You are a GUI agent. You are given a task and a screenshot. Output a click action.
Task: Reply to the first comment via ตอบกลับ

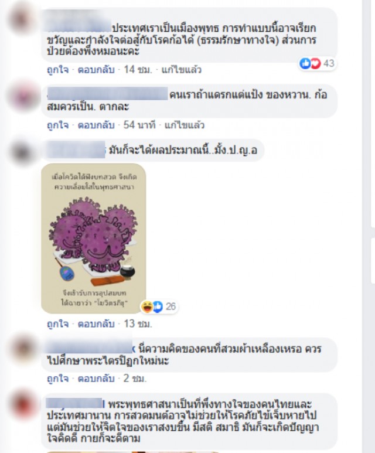click(96, 70)
